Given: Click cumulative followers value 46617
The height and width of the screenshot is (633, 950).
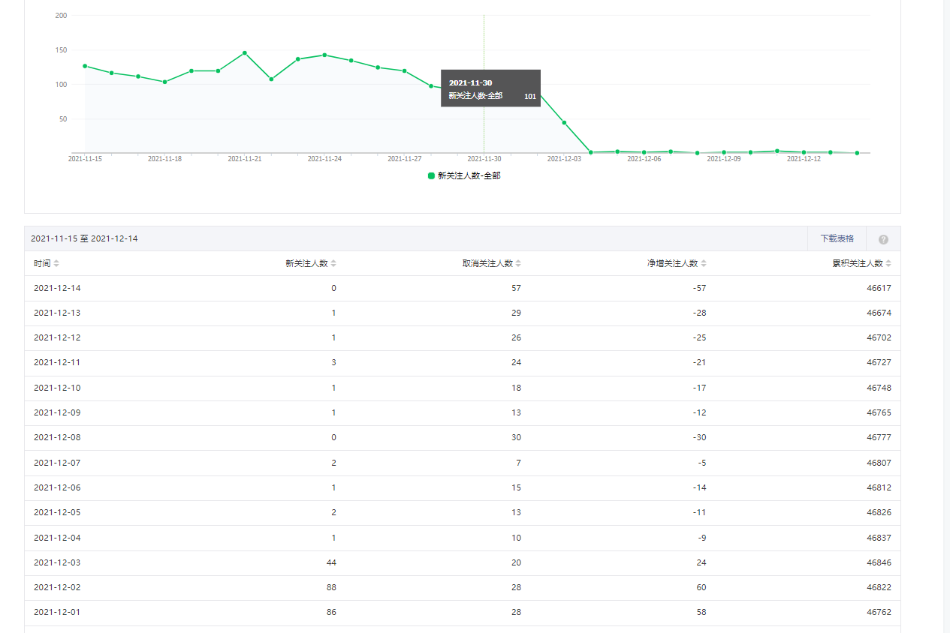Looking at the screenshot, I should [879, 288].
